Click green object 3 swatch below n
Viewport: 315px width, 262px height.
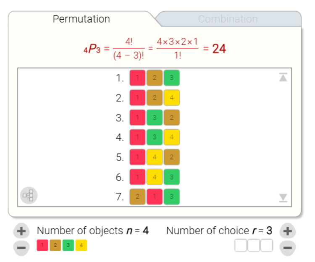pos(68,245)
